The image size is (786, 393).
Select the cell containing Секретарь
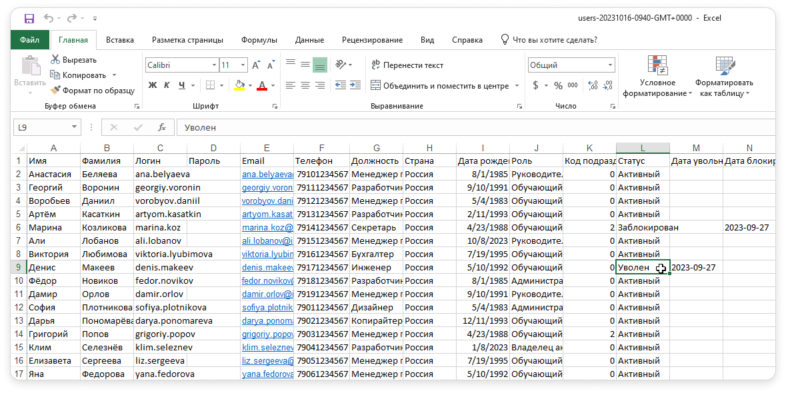tap(377, 227)
